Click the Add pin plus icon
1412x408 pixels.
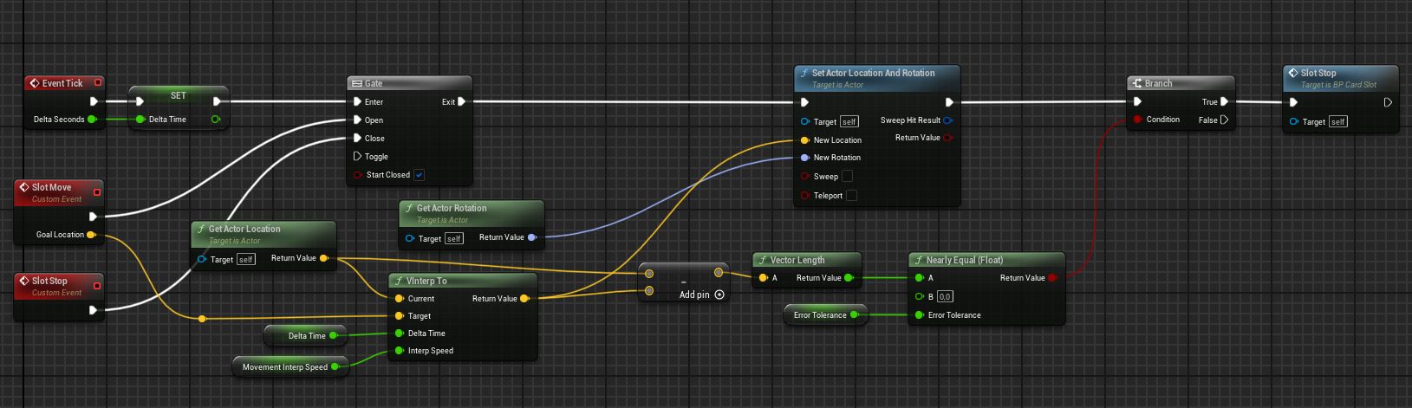(x=719, y=295)
